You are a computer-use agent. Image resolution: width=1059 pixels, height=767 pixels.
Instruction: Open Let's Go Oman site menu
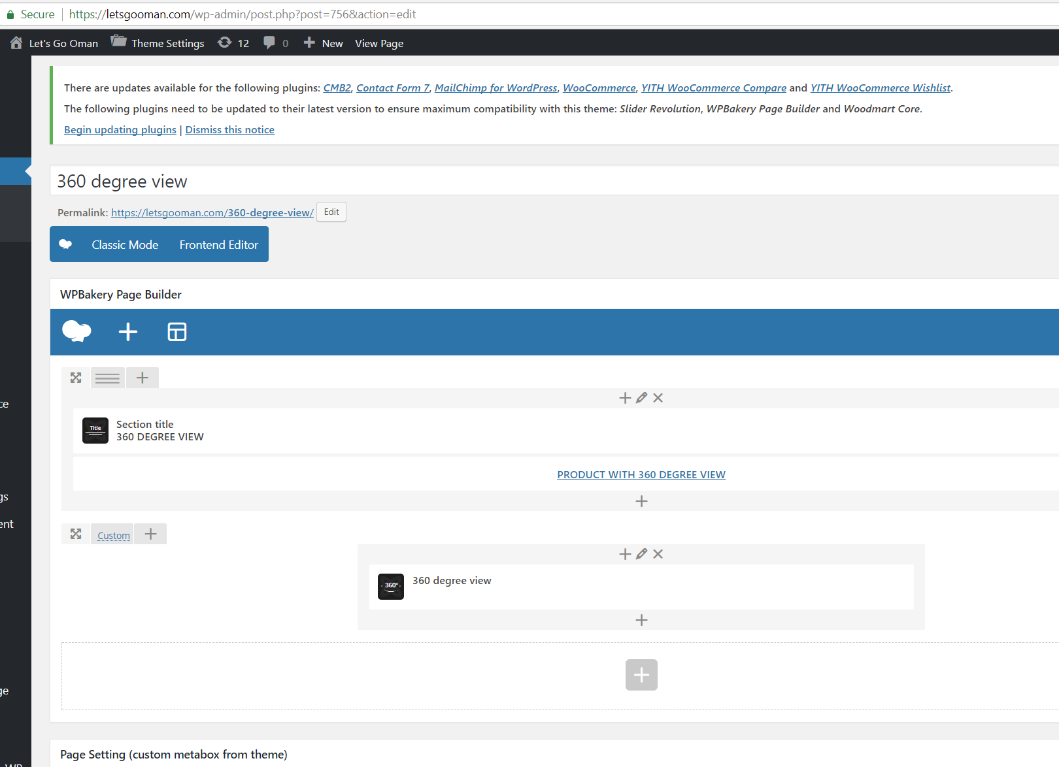click(x=63, y=43)
